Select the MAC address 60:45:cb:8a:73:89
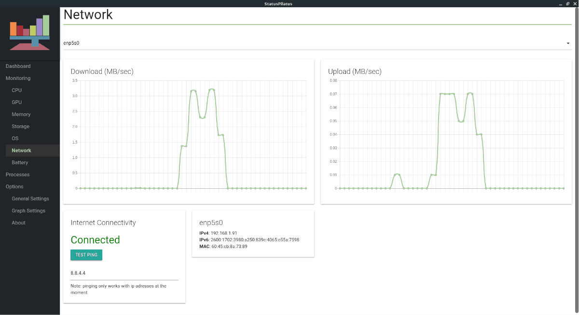Image resolution: width=579 pixels, height=315 pixels. click(x=229, y=247)
